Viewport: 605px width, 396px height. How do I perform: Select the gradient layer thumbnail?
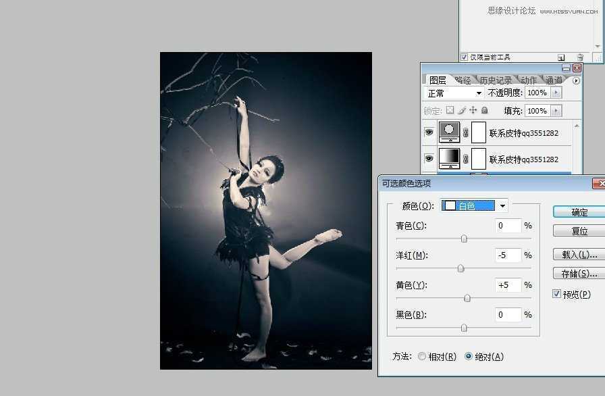(x=449, y=159)
